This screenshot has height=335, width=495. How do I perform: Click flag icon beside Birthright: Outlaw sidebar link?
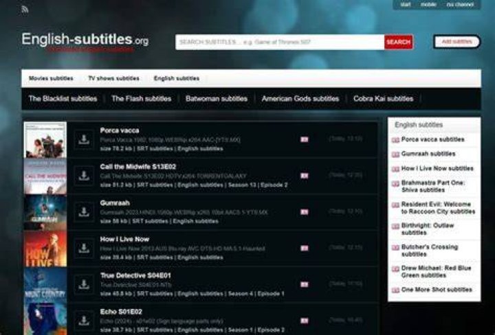pos(395,227)
